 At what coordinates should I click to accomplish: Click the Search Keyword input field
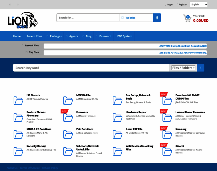[91, 68]
